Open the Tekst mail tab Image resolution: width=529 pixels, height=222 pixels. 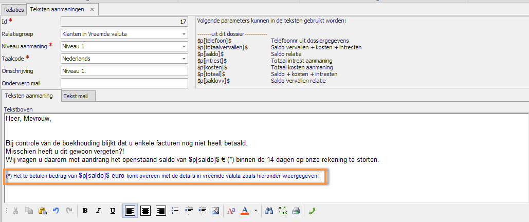coord(78,96)
